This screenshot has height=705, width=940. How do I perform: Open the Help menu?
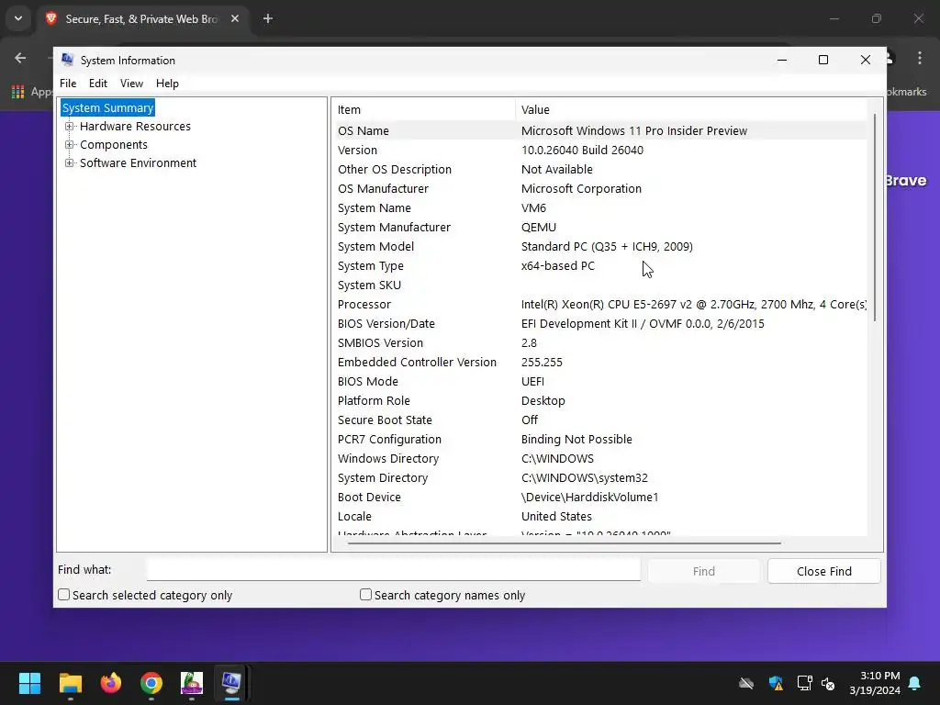point(167,84)
